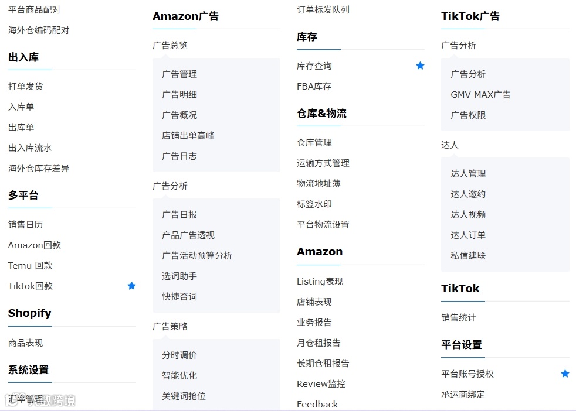This screenshot has width=576, height=411.
Task: Open 平台商品配对 menu entry
Action: 34,9
